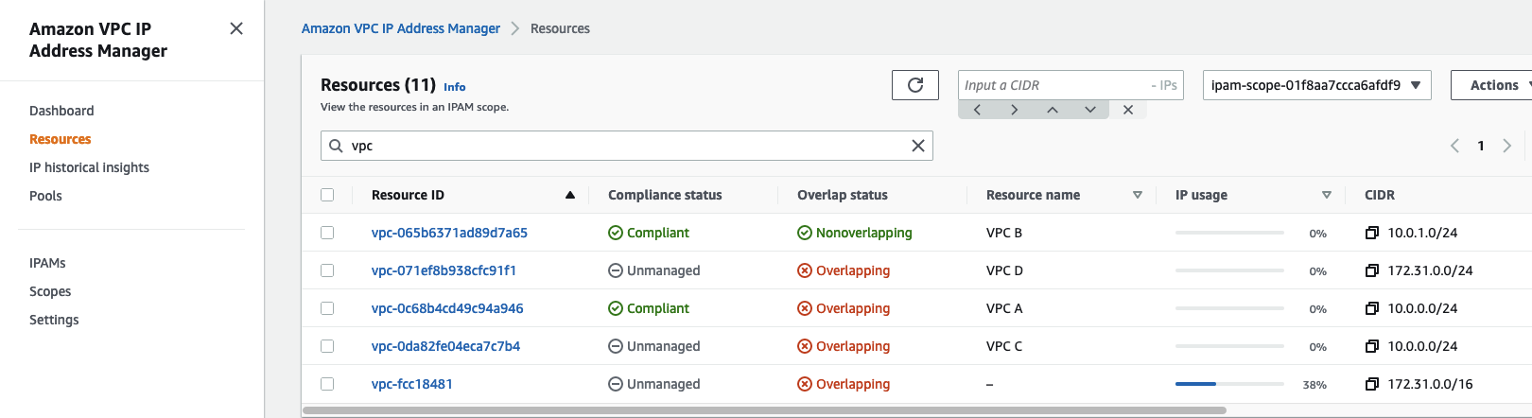Go to previous CIDR with left arrow
The height and width of the screenshot is (418, 1532).
[977, 110]
